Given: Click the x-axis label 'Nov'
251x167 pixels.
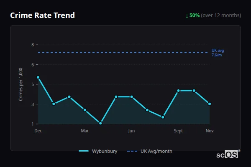Looking at the screenshot, I should click(x=210, y=131).
